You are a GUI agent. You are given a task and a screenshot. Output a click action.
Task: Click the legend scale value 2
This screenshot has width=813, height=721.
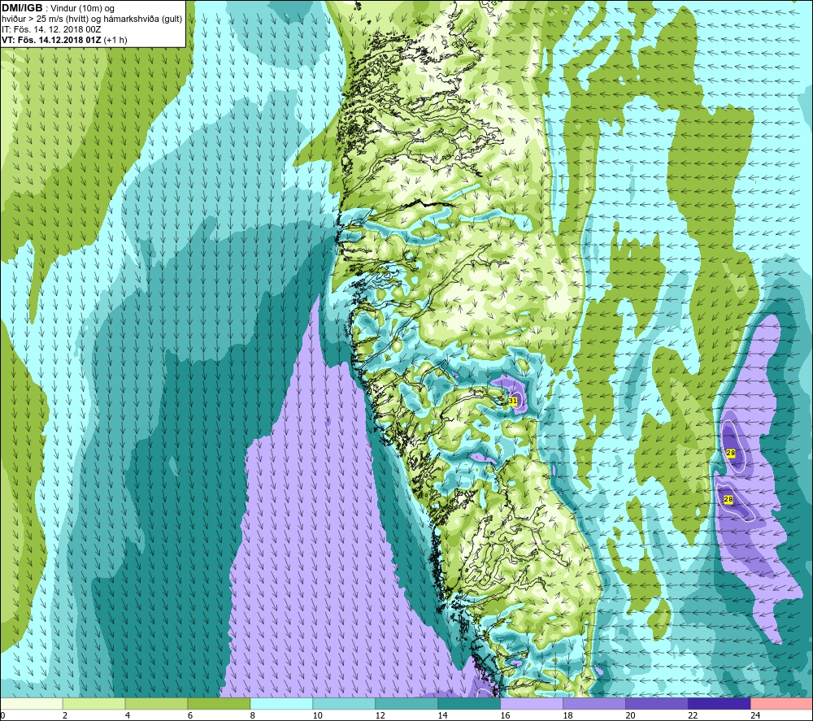pos(65,715)
